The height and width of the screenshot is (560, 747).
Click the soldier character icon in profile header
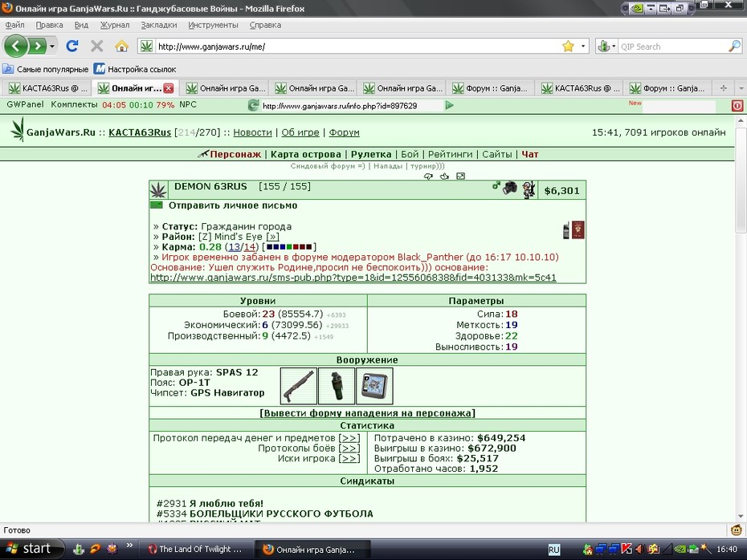pyautogui.click(x=529, y=190)
